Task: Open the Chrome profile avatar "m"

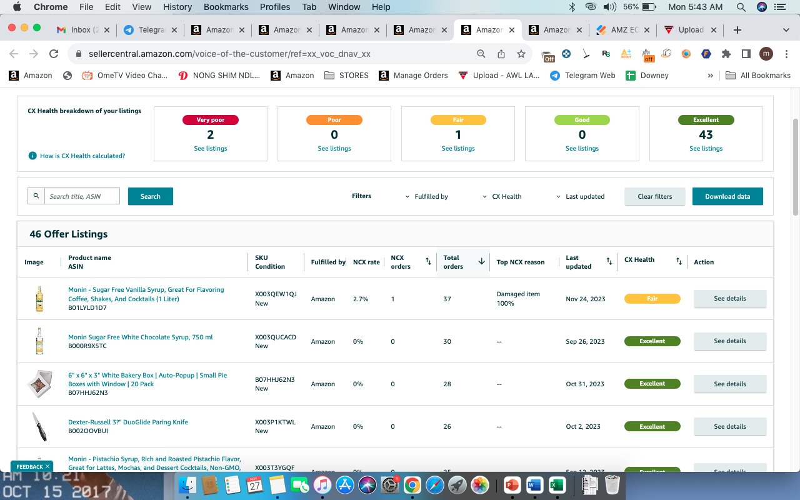Action: [766, 54]
